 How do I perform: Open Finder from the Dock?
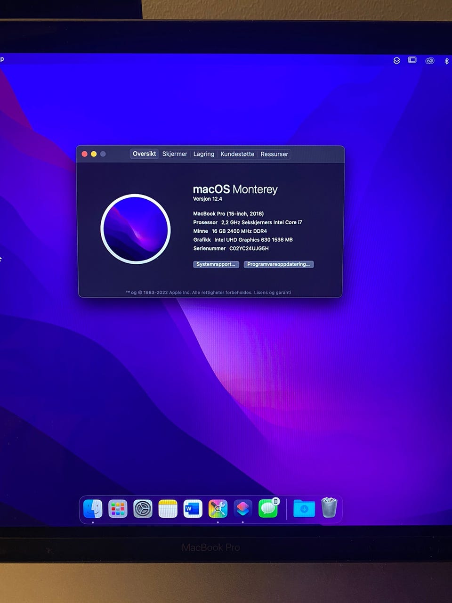[x=93, y=509]
